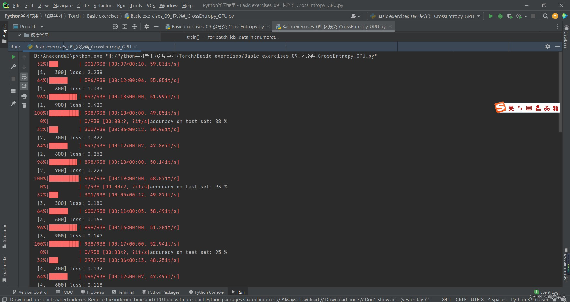Image resolution: width=570 pixels, height=302 pixels.
Task: Click the Run console vertical scrollbar
Action: 560,92
